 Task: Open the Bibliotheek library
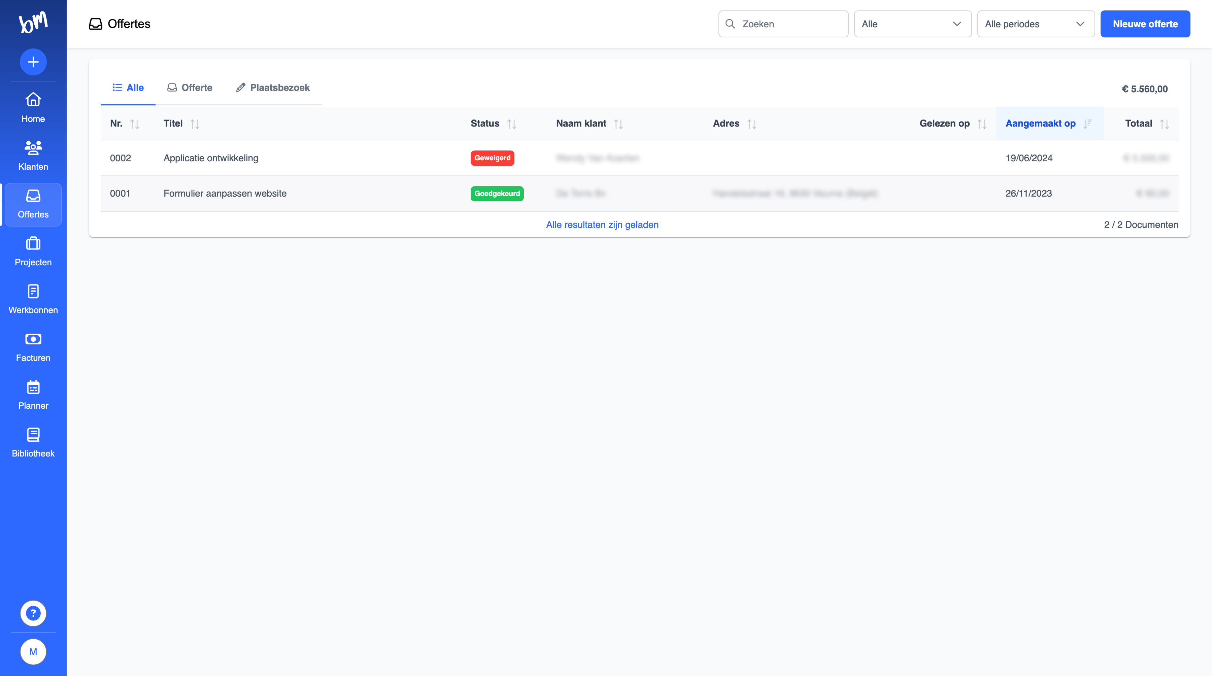[x=33, y=442]
